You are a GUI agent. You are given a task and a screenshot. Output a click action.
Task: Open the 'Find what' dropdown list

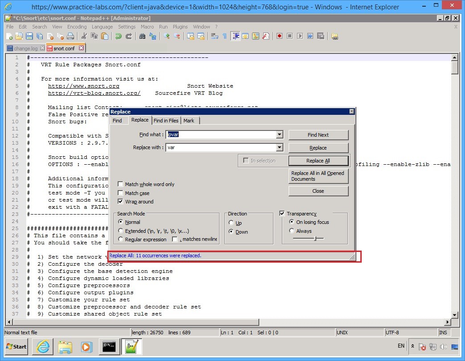(x=279, y=134)
